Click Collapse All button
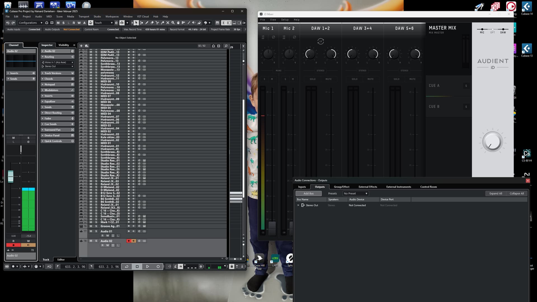537x302 pixels. click(517, 194)
